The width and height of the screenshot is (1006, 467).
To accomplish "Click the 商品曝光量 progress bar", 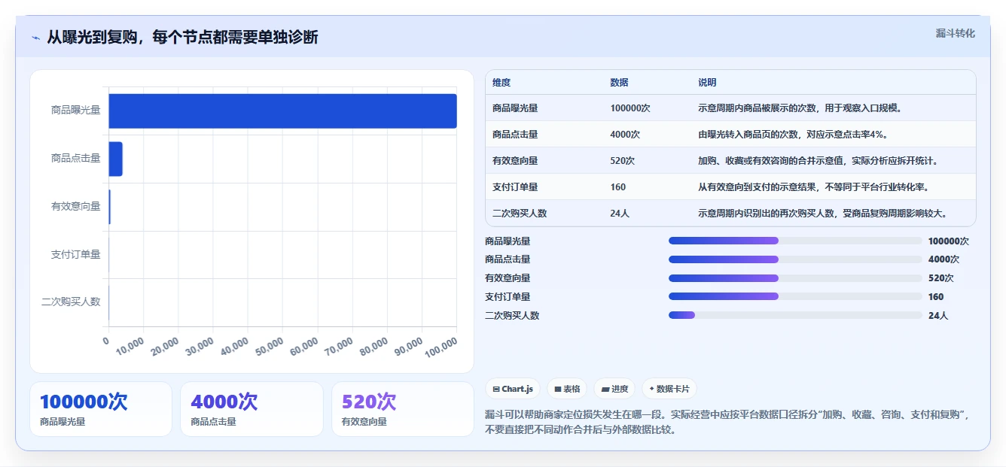I will coord(795,241).
